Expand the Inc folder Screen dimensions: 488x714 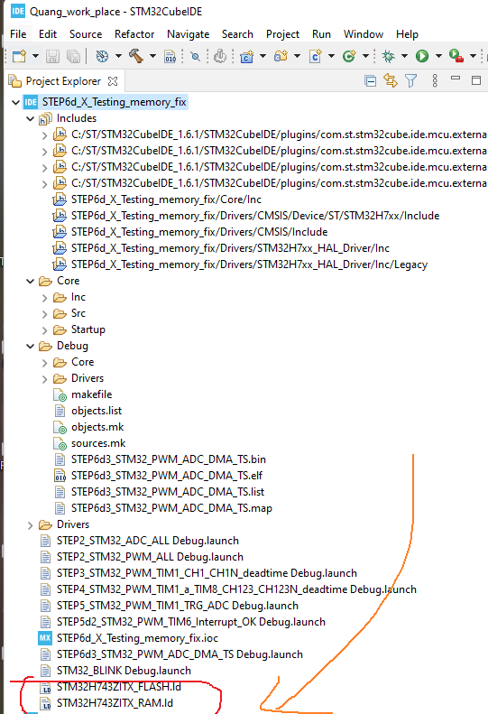click(x=44, y=298)
